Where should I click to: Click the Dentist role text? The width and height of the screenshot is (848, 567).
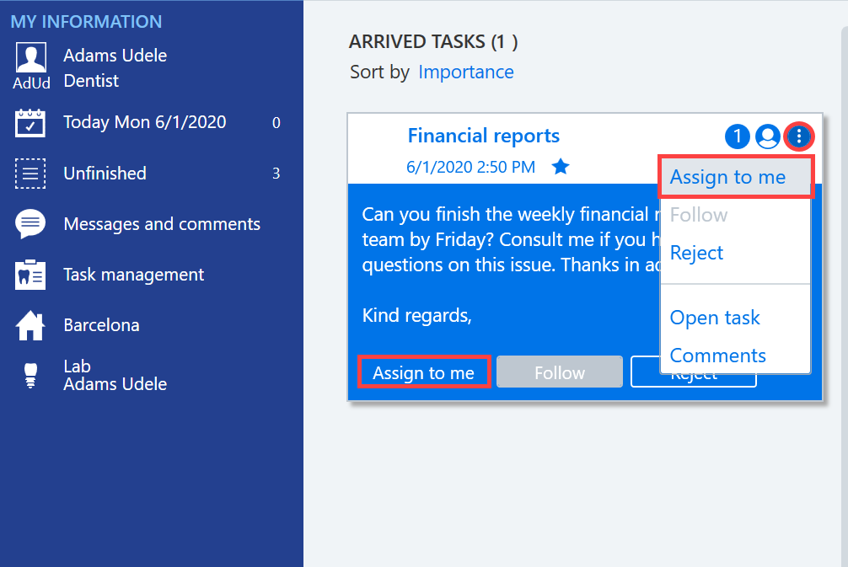(x=91, y=81)
